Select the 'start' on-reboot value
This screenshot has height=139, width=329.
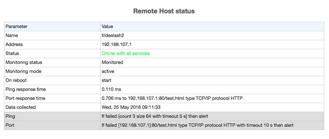106,80
